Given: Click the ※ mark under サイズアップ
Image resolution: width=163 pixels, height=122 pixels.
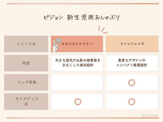Looking at the screenshot, I should [26, 104].
